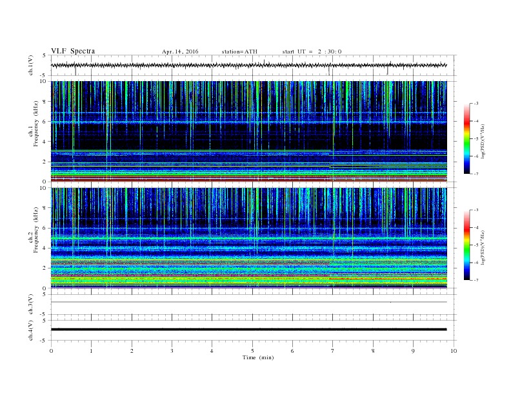Click the ch.2 color bar "log(PSD)(V²/Hz)" label
This screenshot has width=511, height=394.
[x=483, y=247]
